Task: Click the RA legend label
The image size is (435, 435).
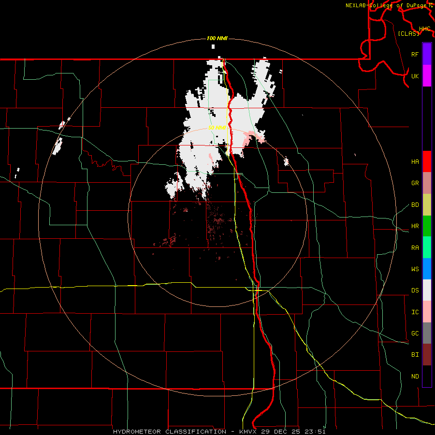Action: (x=415, y=247)
